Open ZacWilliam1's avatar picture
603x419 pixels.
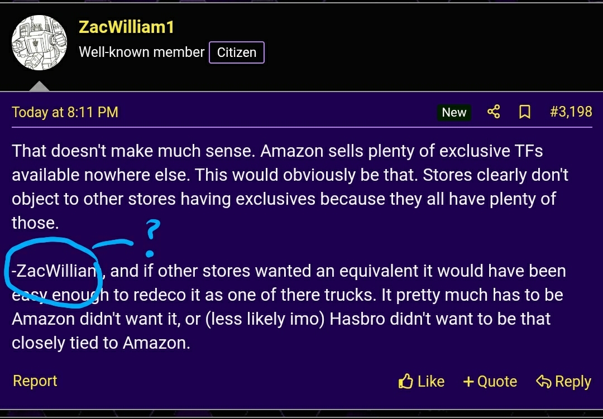pyautogui.click(x=39, y=43)
